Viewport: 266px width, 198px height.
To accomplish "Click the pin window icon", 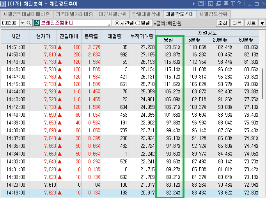I will tap(225, 4).
